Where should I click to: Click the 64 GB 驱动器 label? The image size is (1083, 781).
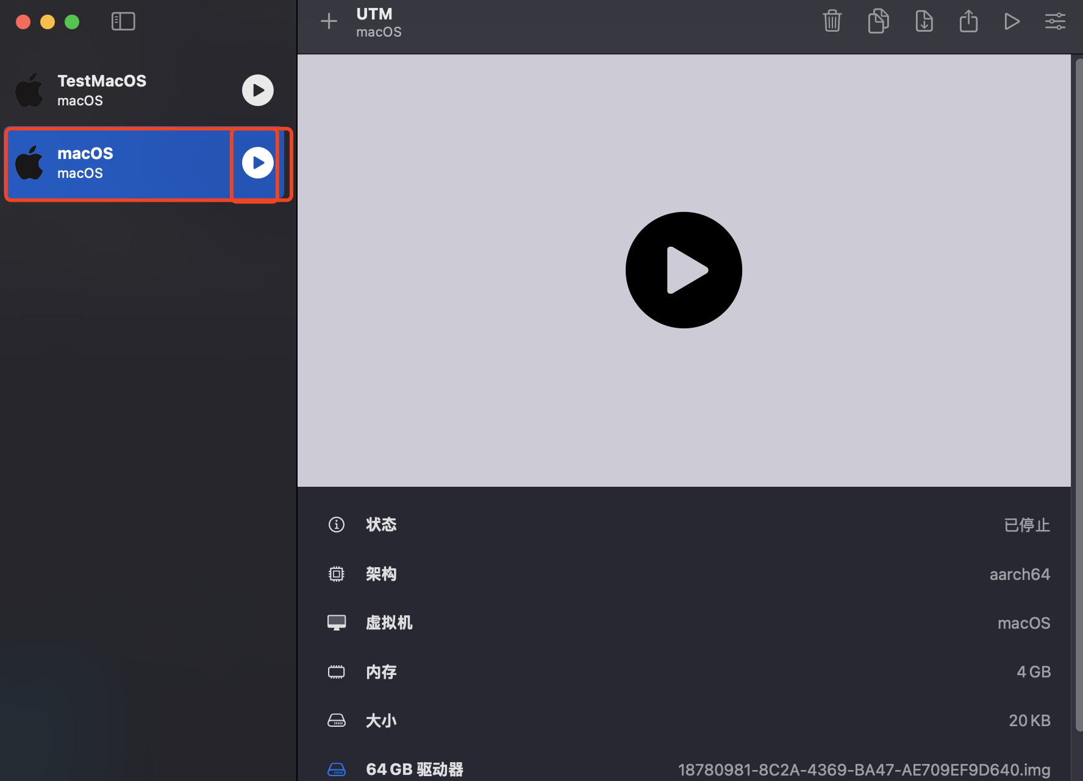[415, 769]
